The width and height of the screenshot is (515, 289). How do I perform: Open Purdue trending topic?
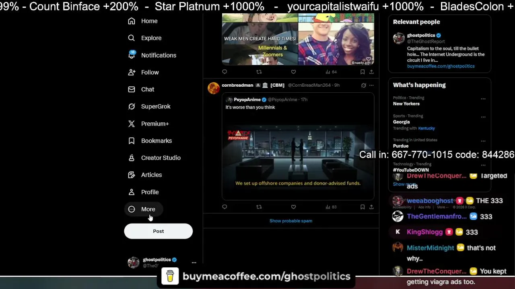[401, 146]
